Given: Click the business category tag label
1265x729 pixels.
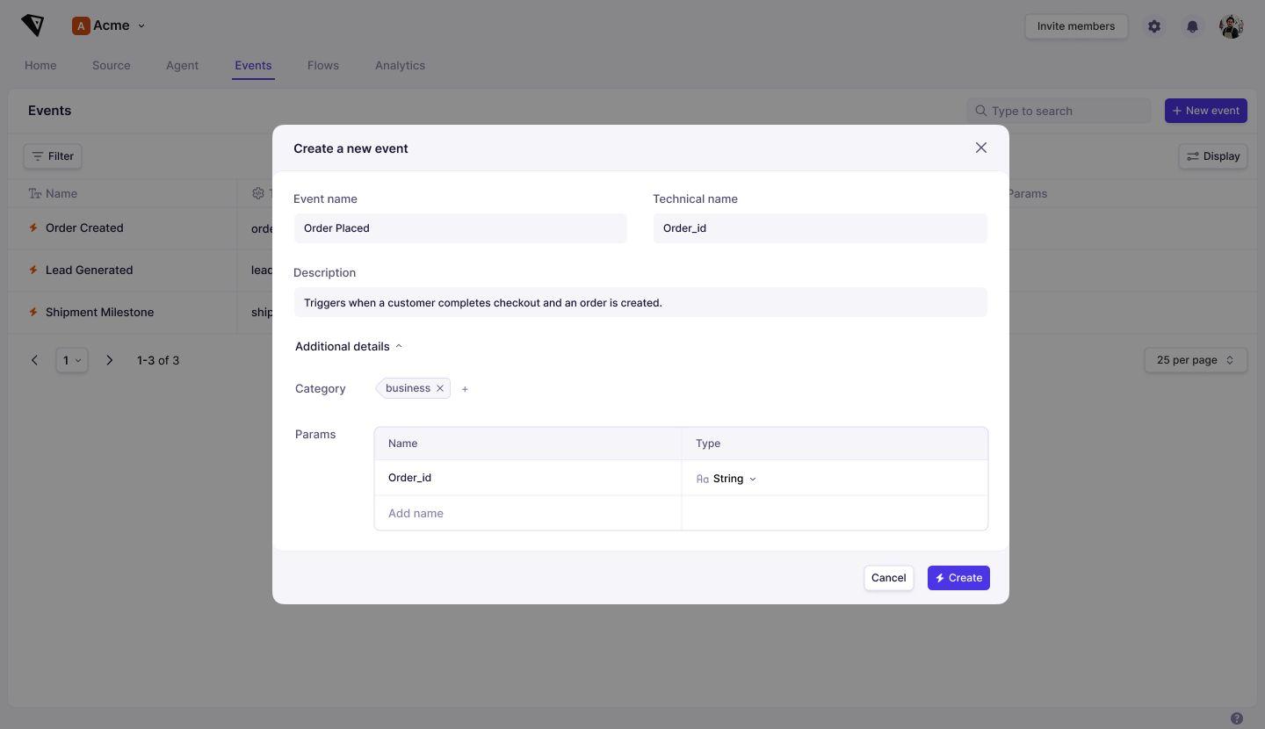Looking at the screenshot, I should tap(408, 388).
